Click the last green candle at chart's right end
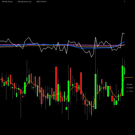Screen dimensions: 135x135 125,71
